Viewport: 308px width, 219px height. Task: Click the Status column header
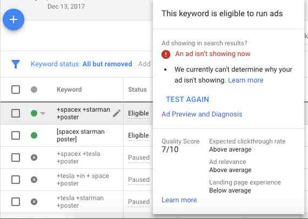[137, 90]
